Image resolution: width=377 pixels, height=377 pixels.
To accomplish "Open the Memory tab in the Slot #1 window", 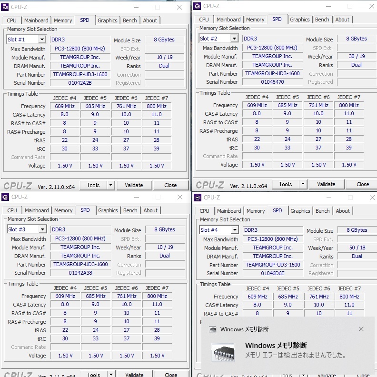I will [x=63, y=20].
